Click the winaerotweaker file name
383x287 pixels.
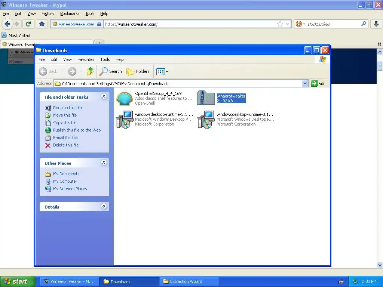(x=231, y=96)
